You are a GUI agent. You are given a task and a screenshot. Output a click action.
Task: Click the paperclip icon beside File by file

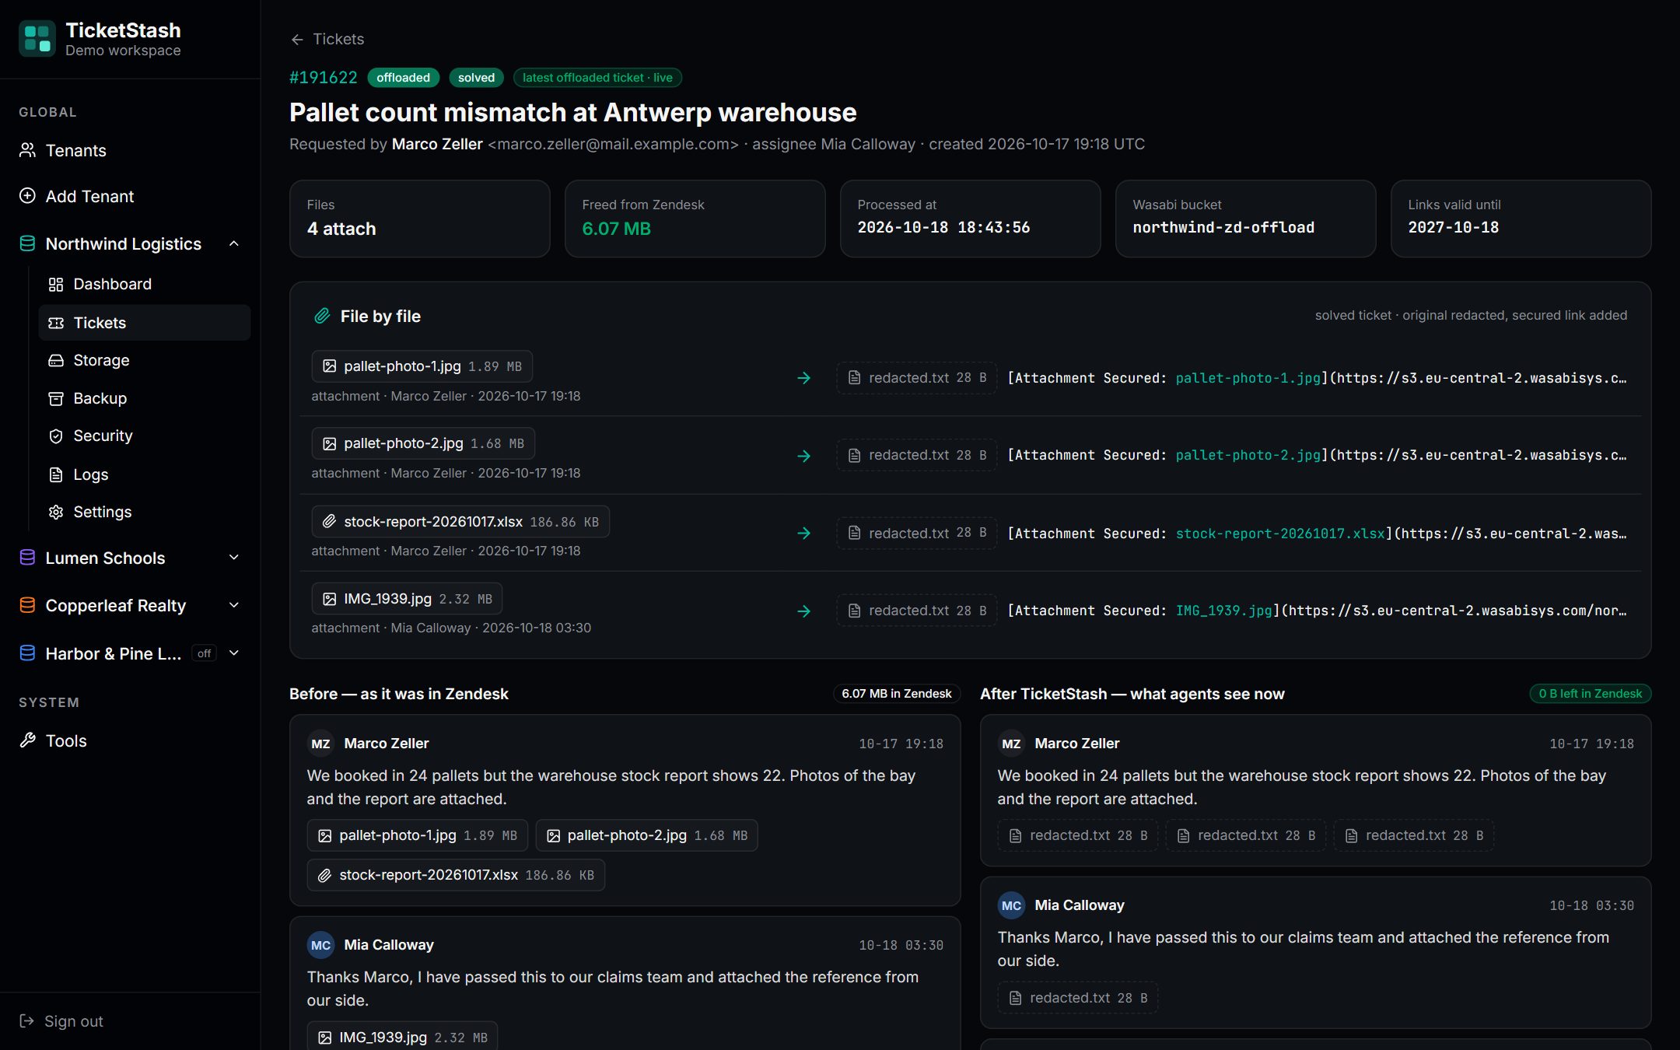coord(322,316)
